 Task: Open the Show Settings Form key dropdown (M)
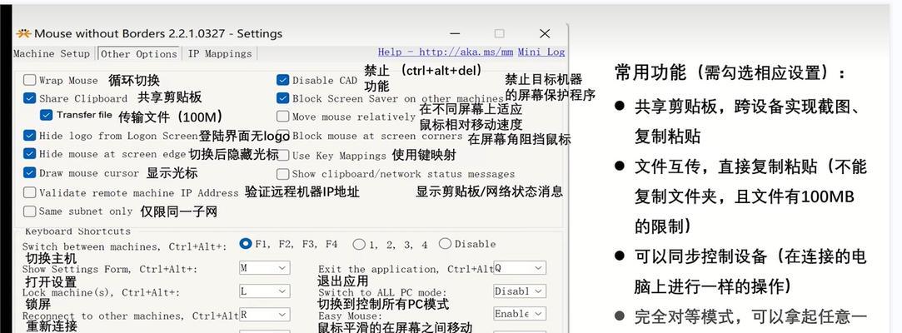click(x=265, y=268)
